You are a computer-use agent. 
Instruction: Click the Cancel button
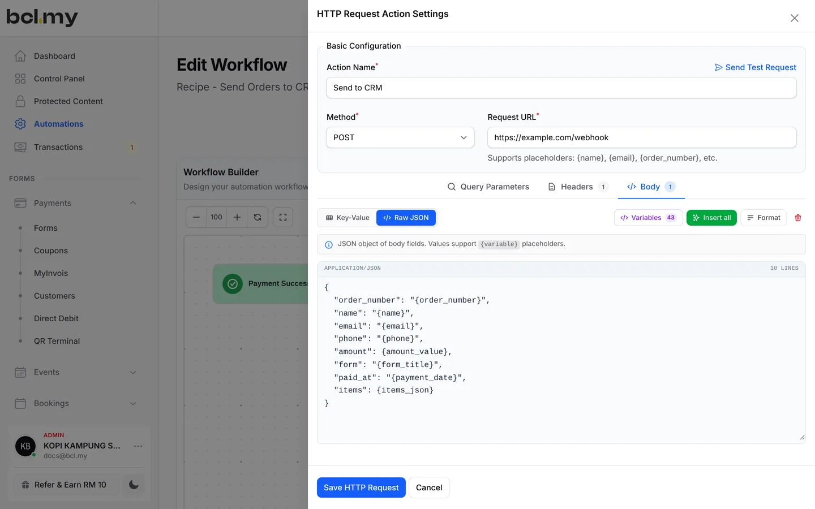[429, 488]
